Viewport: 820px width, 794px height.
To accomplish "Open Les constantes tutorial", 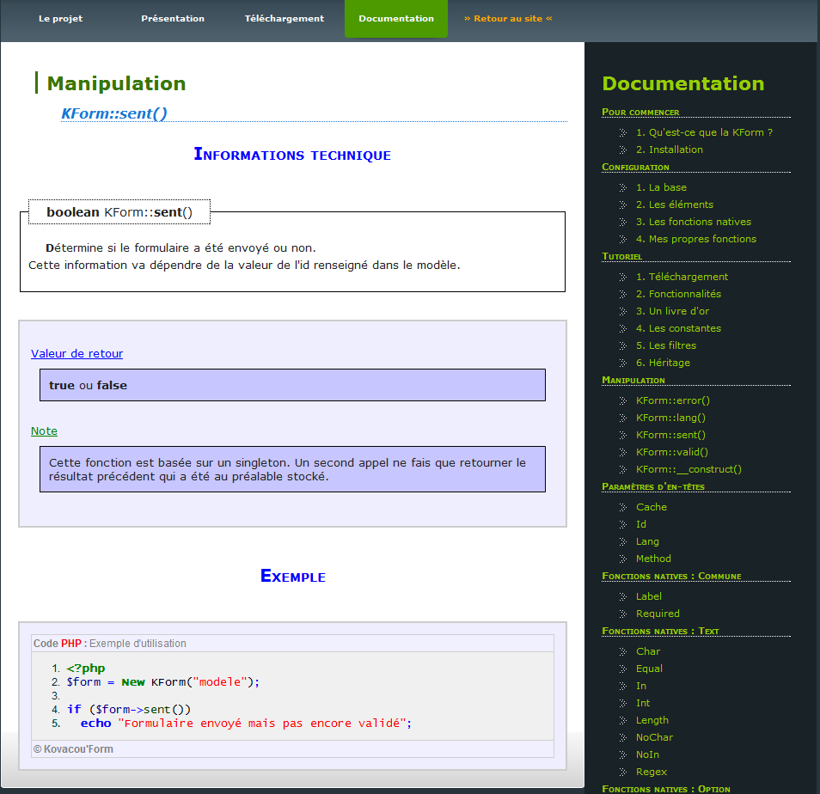I will click(678, 329).
